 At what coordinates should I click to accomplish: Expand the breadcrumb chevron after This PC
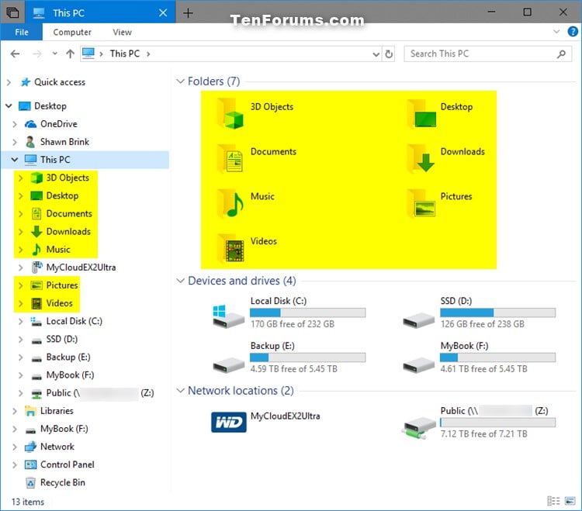point(148,54)
